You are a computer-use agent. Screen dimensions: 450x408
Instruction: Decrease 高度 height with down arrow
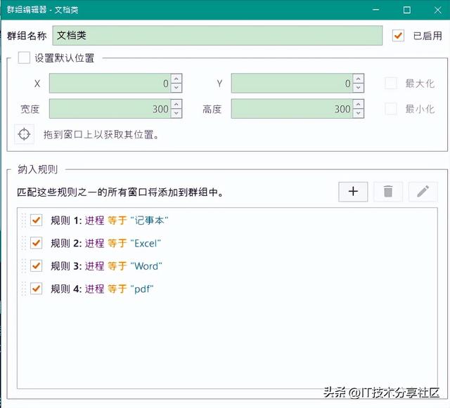click(x=359, y=114)
